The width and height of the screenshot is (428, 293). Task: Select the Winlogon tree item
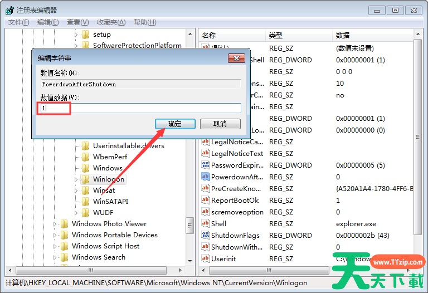108,179
